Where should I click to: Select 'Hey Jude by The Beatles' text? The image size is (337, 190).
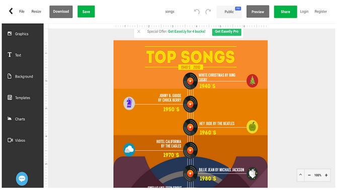click(x=217, y=123)
